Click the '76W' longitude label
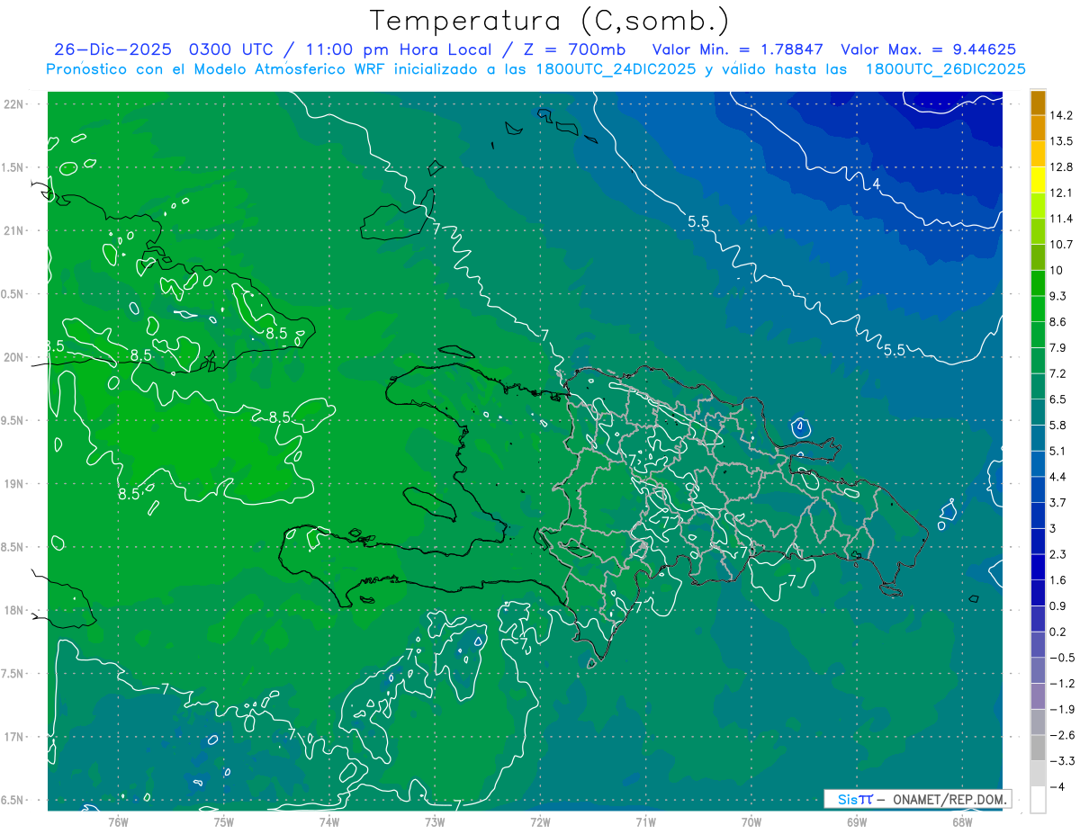The width and height of the screenshot is (1080, 834). [119, 821]
